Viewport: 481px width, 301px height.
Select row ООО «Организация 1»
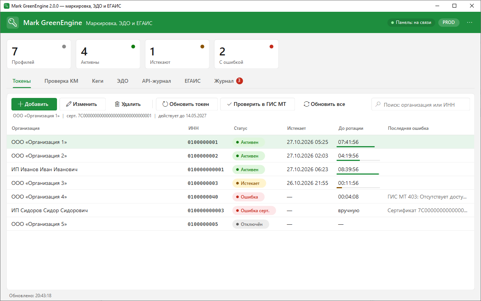(x=240, y=142)
